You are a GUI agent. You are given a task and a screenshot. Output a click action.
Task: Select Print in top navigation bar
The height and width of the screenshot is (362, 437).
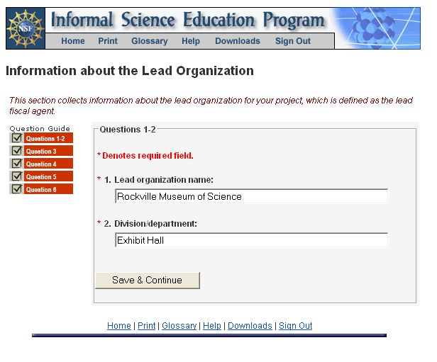(108, 41)
